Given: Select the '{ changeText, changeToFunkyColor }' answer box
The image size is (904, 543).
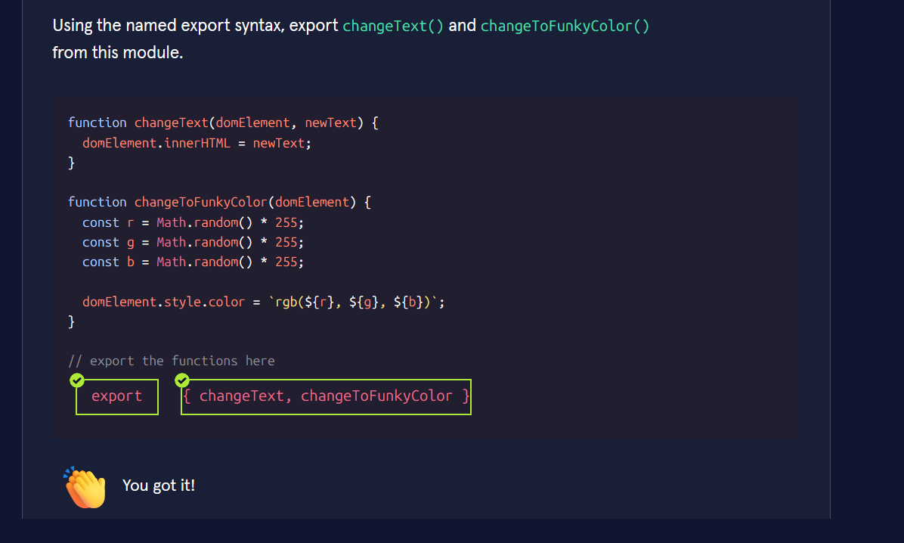Looking at the screenshot, I should click(326, 397).
